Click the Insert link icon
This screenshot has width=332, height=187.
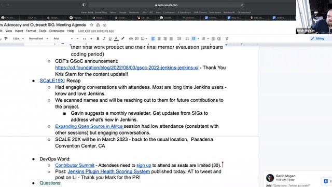coord(131,38)
